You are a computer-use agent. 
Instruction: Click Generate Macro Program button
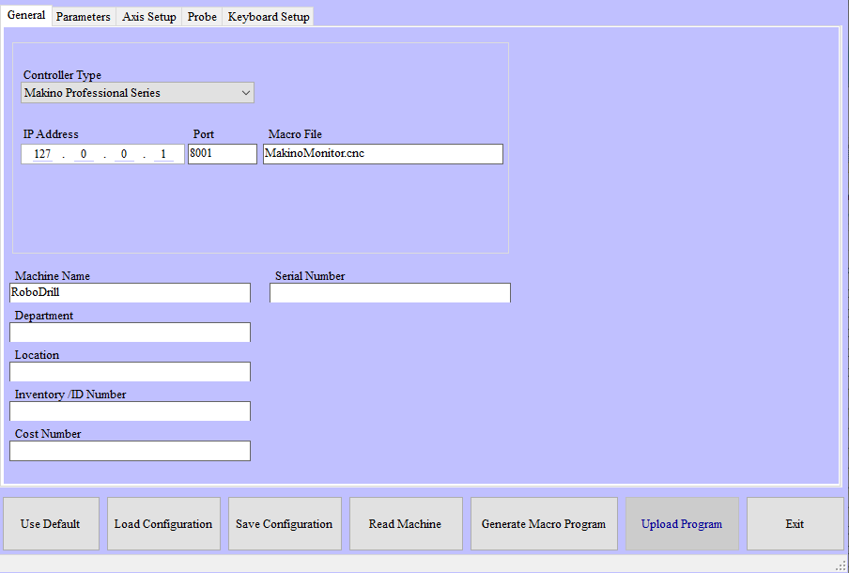(x=544, y=524)
